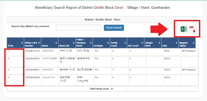Screen dimensions: 207x101
Task: Sort by Mapped Status column
Action: [x=187, y=43]
